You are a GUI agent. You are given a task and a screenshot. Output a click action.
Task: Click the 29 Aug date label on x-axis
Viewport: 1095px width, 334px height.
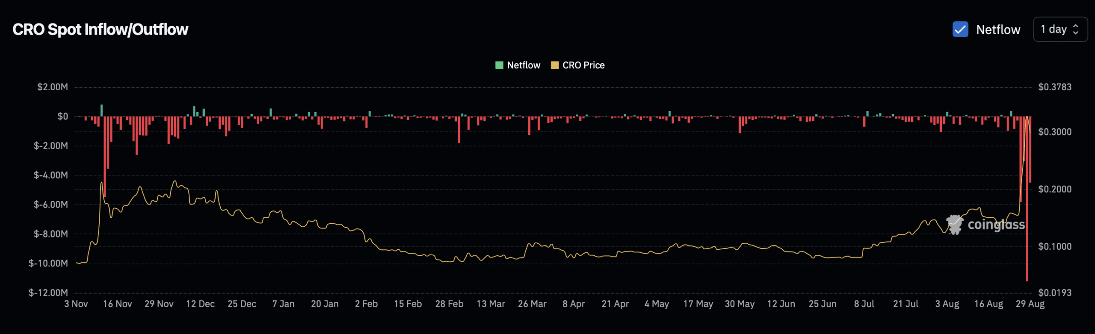click(x=1030, y=304)
